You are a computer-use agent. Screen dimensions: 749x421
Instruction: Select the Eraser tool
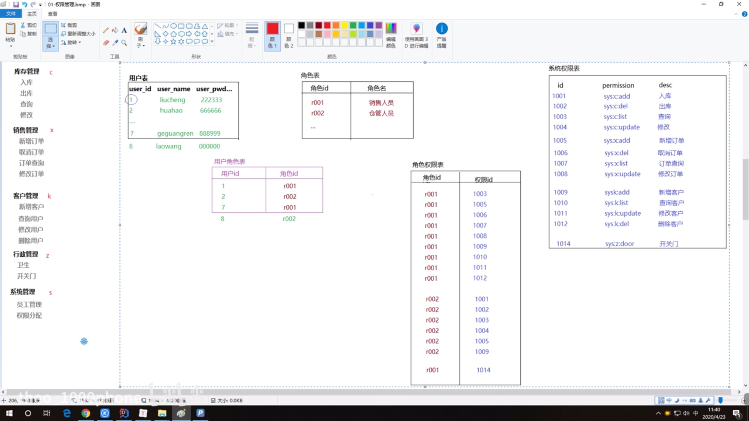(x=105, y=43)
